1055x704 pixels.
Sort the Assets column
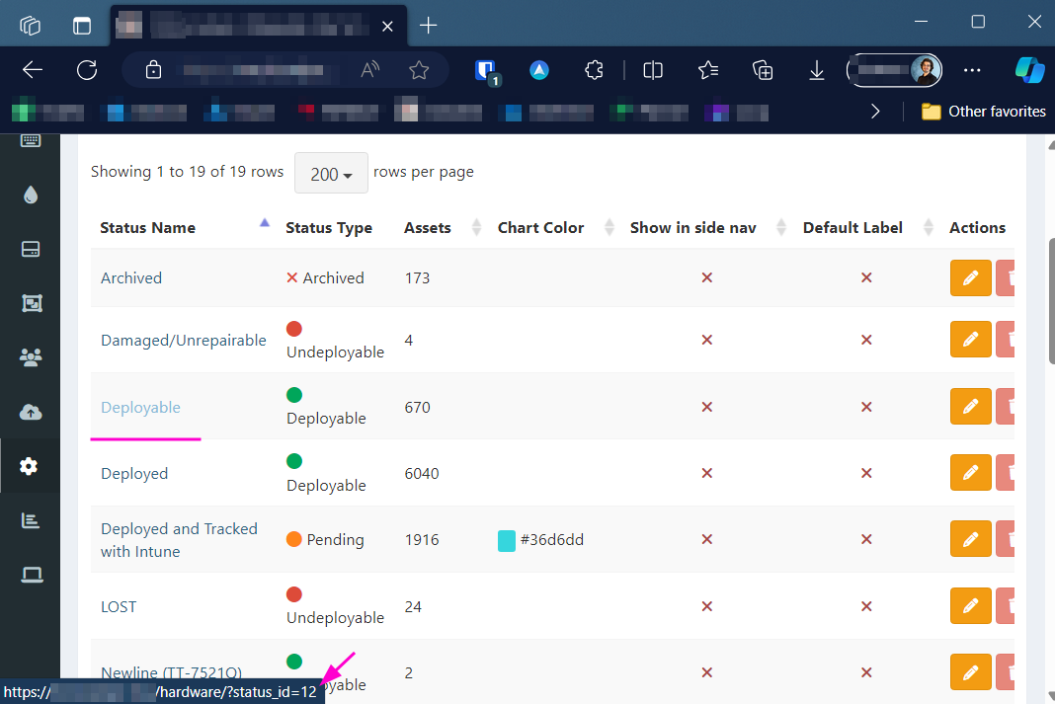click(x=476, y=226)
